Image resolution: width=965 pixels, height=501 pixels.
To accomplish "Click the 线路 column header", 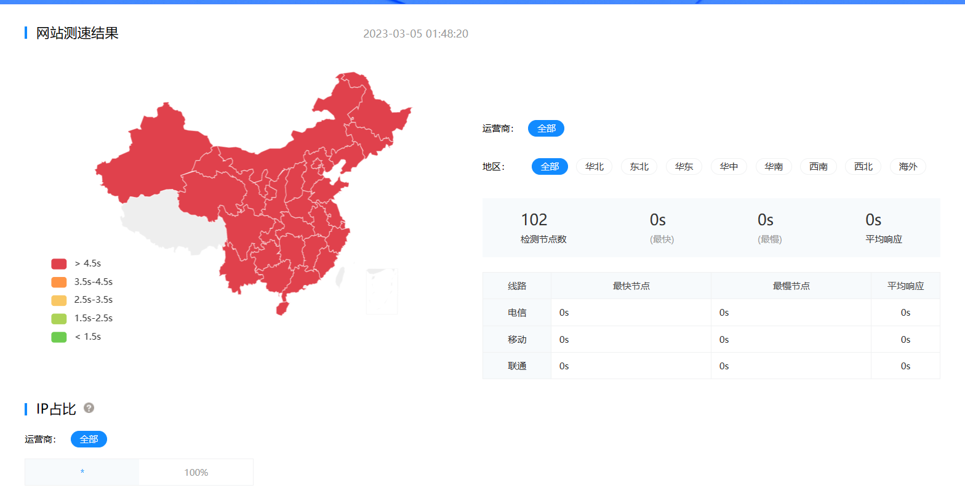I will pyautogui.click(x=517, y=286).
